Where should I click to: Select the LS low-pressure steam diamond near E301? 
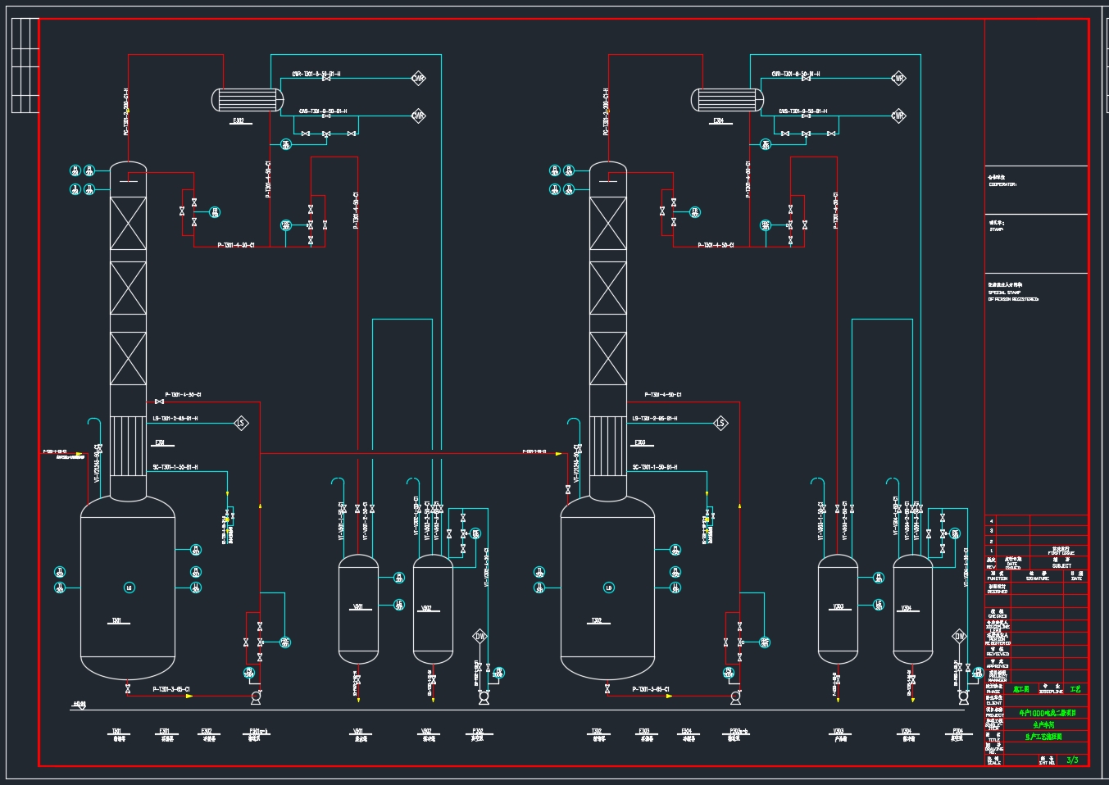(x=241, y=423)
